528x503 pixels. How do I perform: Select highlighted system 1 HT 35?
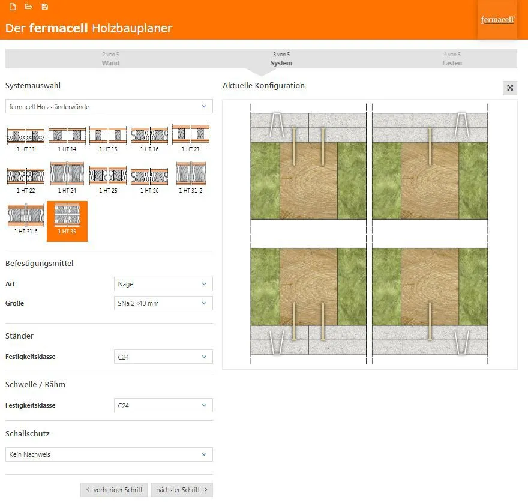coord(67,221)
